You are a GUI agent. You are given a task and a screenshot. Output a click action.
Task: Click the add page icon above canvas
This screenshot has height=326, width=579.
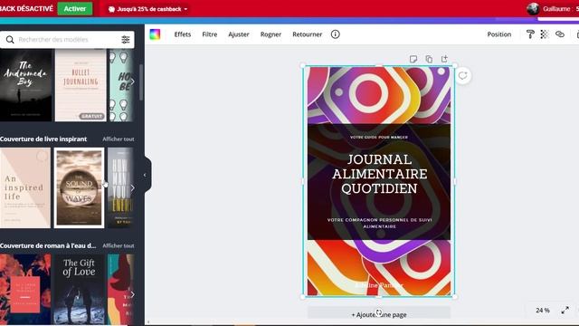[444, 59]
